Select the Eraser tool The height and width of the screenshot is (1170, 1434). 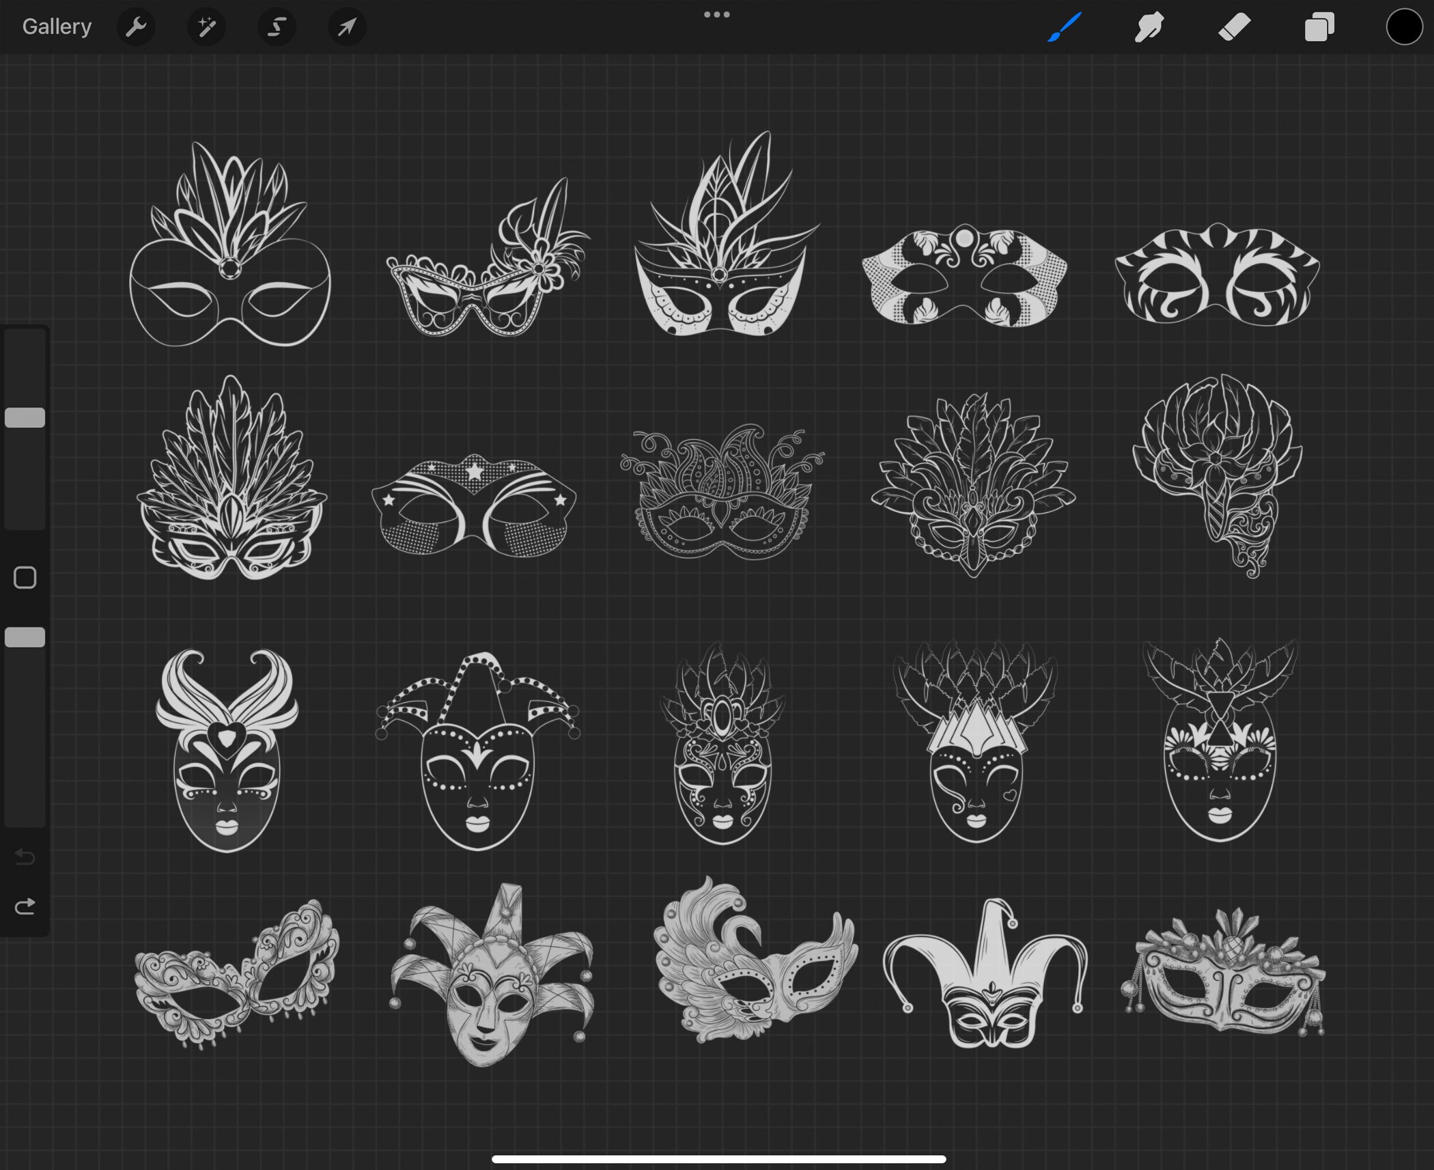(1233, 27)
